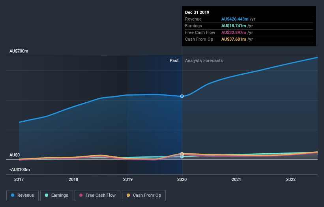
Task: Toggle the Revenue legend button
Action: [22, 196]
